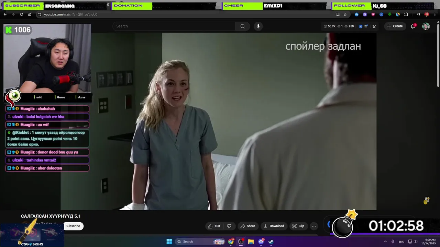Open the Chrome three-dot menu
Image resolution: width=440 pixels, height=247 pixels.
[435, 14]
